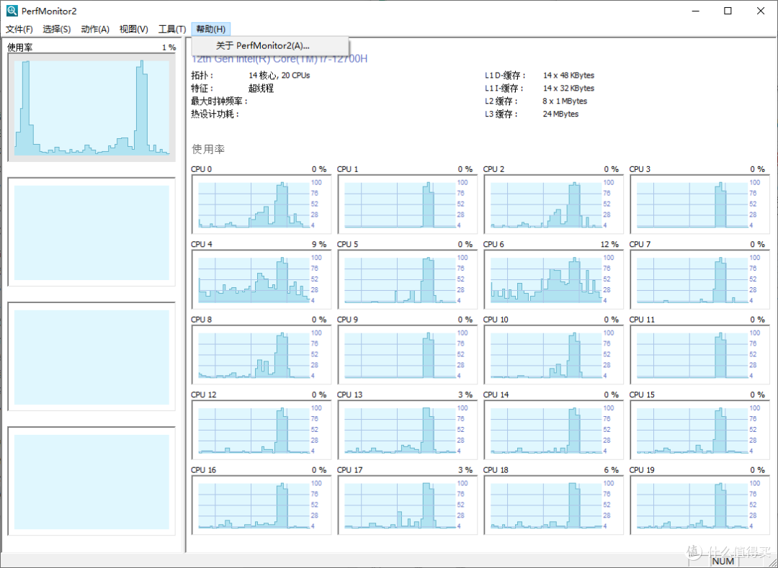
Task: Open the 工具(T) menu
Action: pos(172,29)
